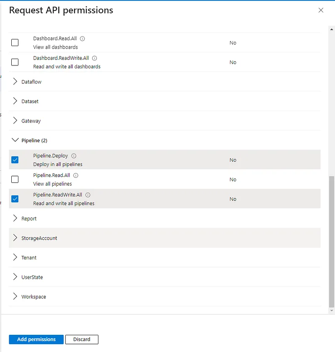This screenshot has height=352, width=335.
Task: Enable the Dashboard.Read.All checkbox
Action: (x=15, y=42)
